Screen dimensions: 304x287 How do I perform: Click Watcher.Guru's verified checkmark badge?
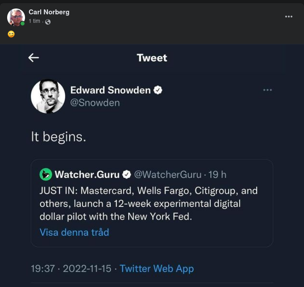(127, 174)
